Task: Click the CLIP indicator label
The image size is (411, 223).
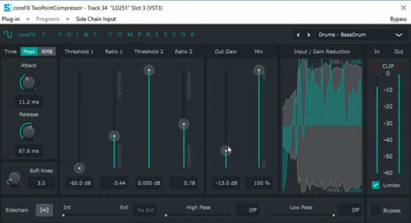Action: [388, 66]
